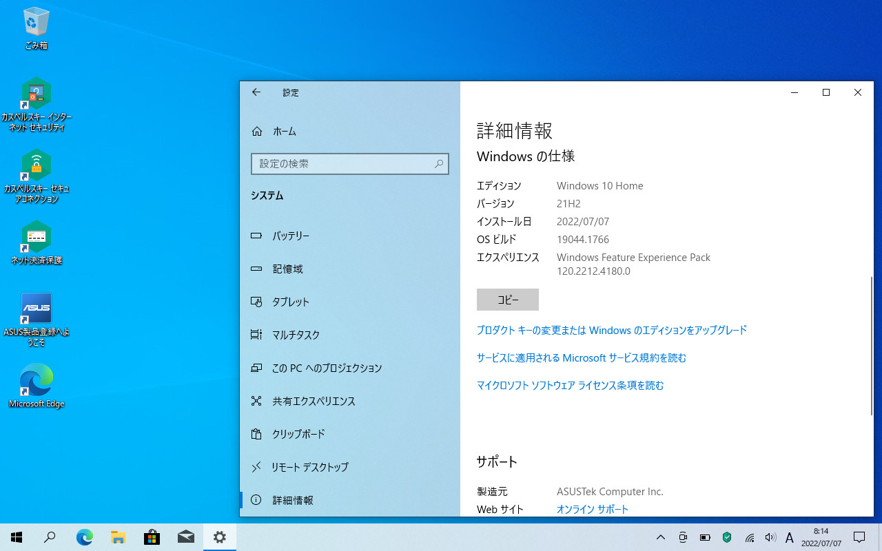Image resolution: width=882 pixels, height=551 pixels.
Task: Click the version value 21H2
Action: [568, 203]
